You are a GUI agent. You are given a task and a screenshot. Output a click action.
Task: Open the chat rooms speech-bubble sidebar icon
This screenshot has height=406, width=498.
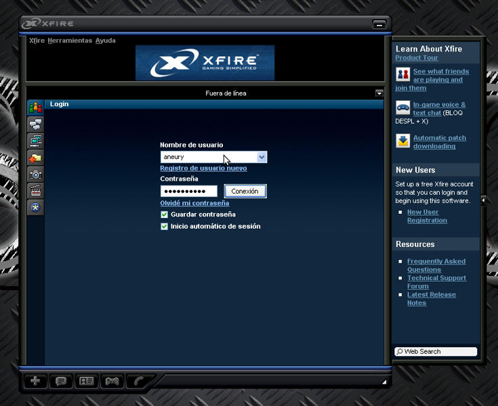click(x=35, y=125)
